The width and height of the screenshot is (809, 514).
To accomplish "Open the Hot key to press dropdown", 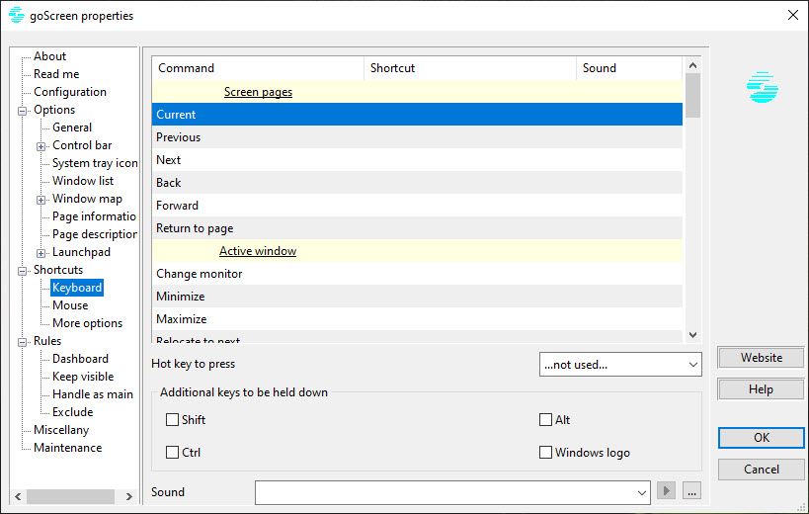I will coord(620,365).
